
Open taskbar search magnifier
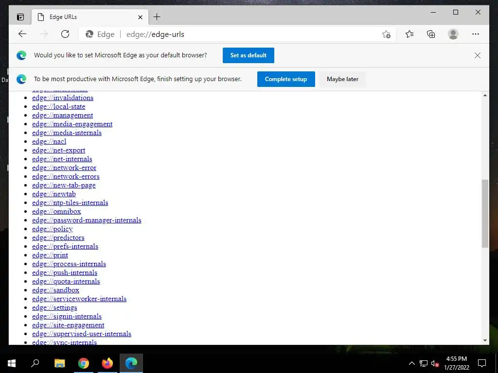[x=35, y=363]
